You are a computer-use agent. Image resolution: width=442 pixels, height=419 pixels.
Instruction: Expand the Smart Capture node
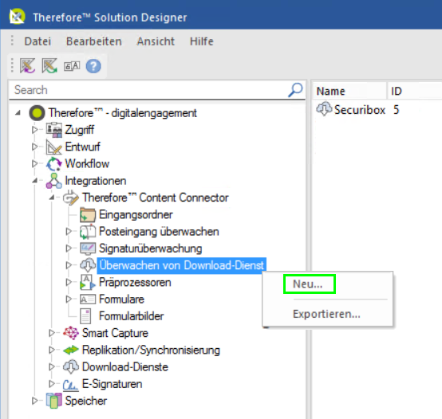tap(52, 333)
